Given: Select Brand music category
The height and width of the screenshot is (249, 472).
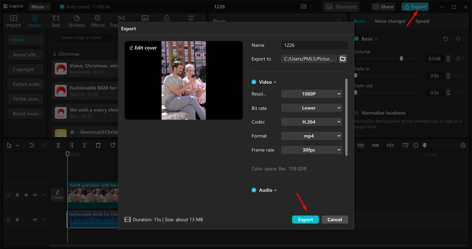Looking at the screenshot, I should (x=25, y=114).
